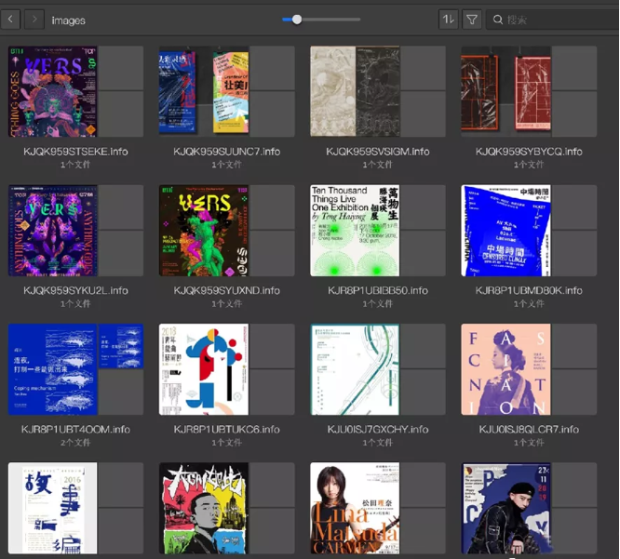This screenshot has height=559, width=620.
Task: Open the KJQK959SYBYCQ.info folder thumbnail
Action: [x=529, y=91]
